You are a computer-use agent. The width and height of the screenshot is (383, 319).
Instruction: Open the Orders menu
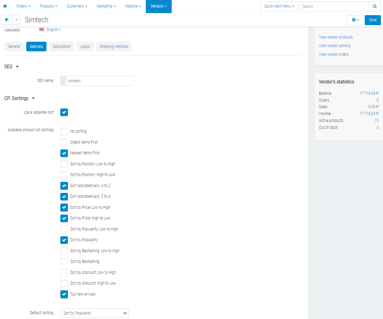click(23, 6)
